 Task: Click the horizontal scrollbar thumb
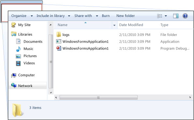(99, 97)
